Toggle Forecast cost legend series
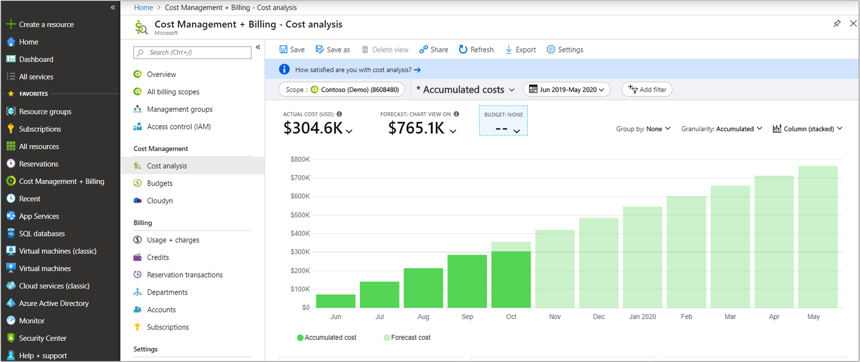Viewport: 860px width, 362px height. point(407,338)
